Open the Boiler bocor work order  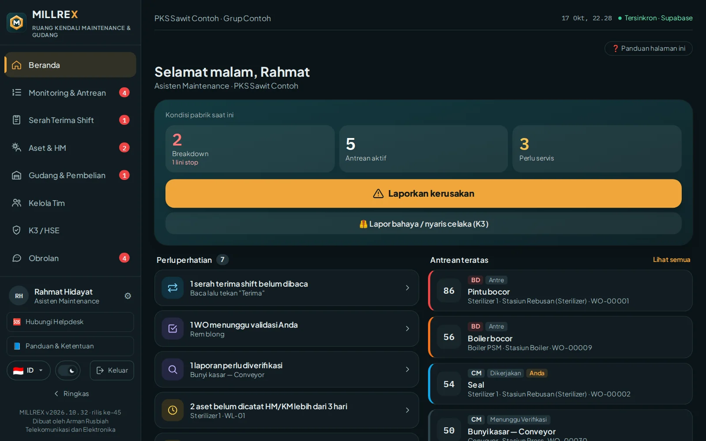(560, 337)
